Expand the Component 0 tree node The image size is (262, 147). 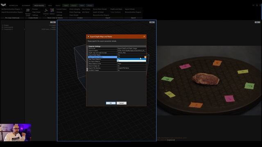point(2,29)
